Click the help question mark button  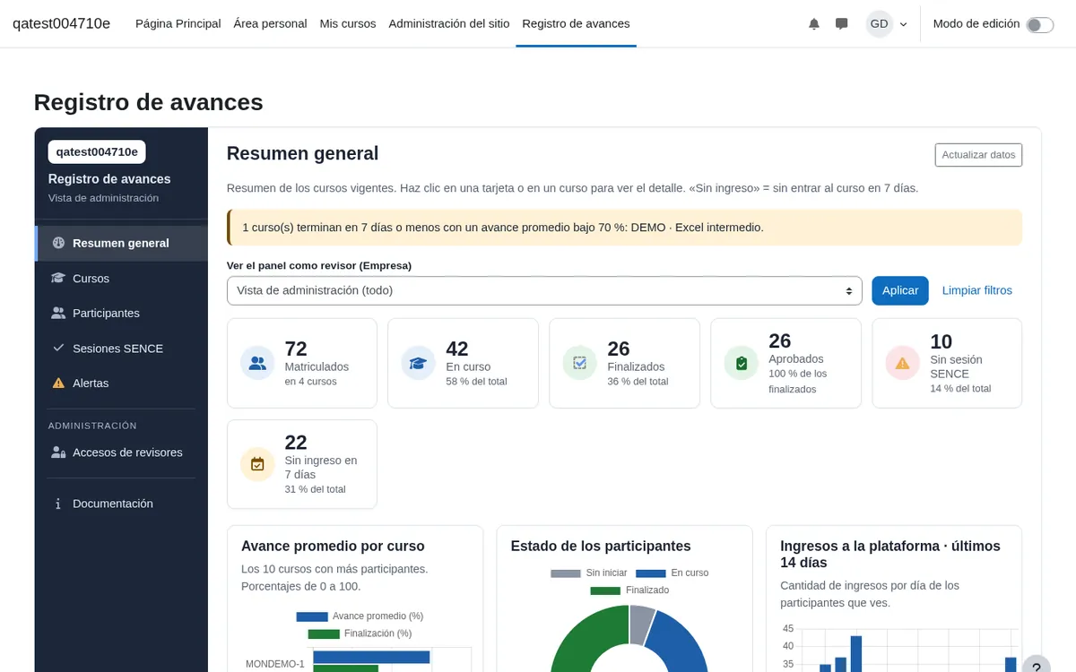1036,668
